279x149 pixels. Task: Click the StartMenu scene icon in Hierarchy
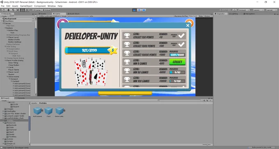[x=3, y=21]
